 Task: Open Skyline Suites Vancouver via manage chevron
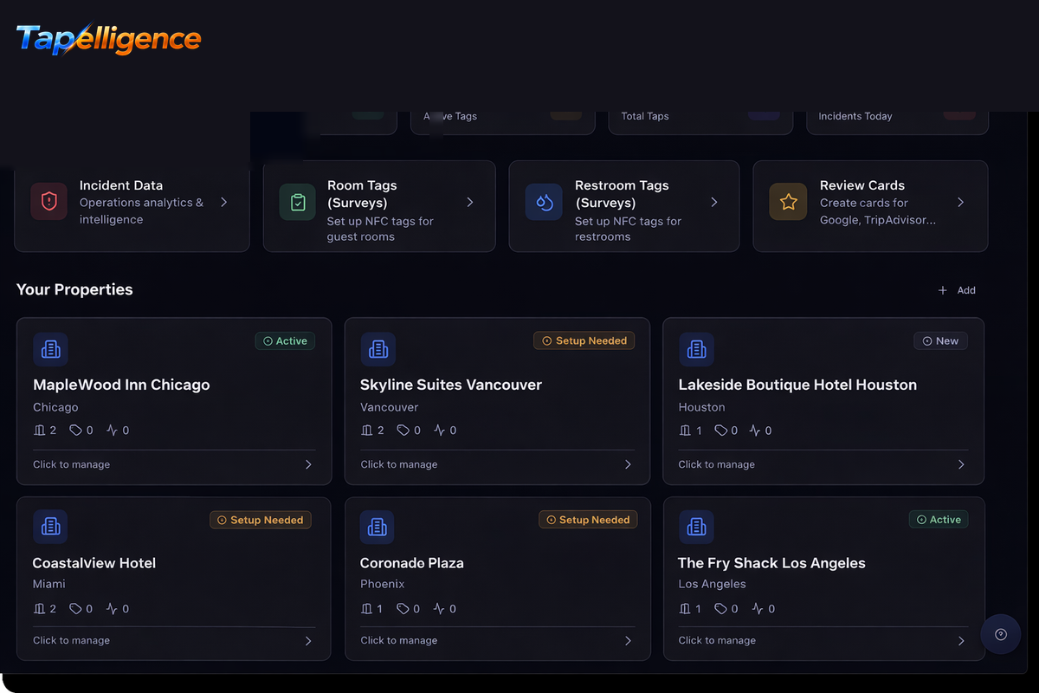pos(629,464)
